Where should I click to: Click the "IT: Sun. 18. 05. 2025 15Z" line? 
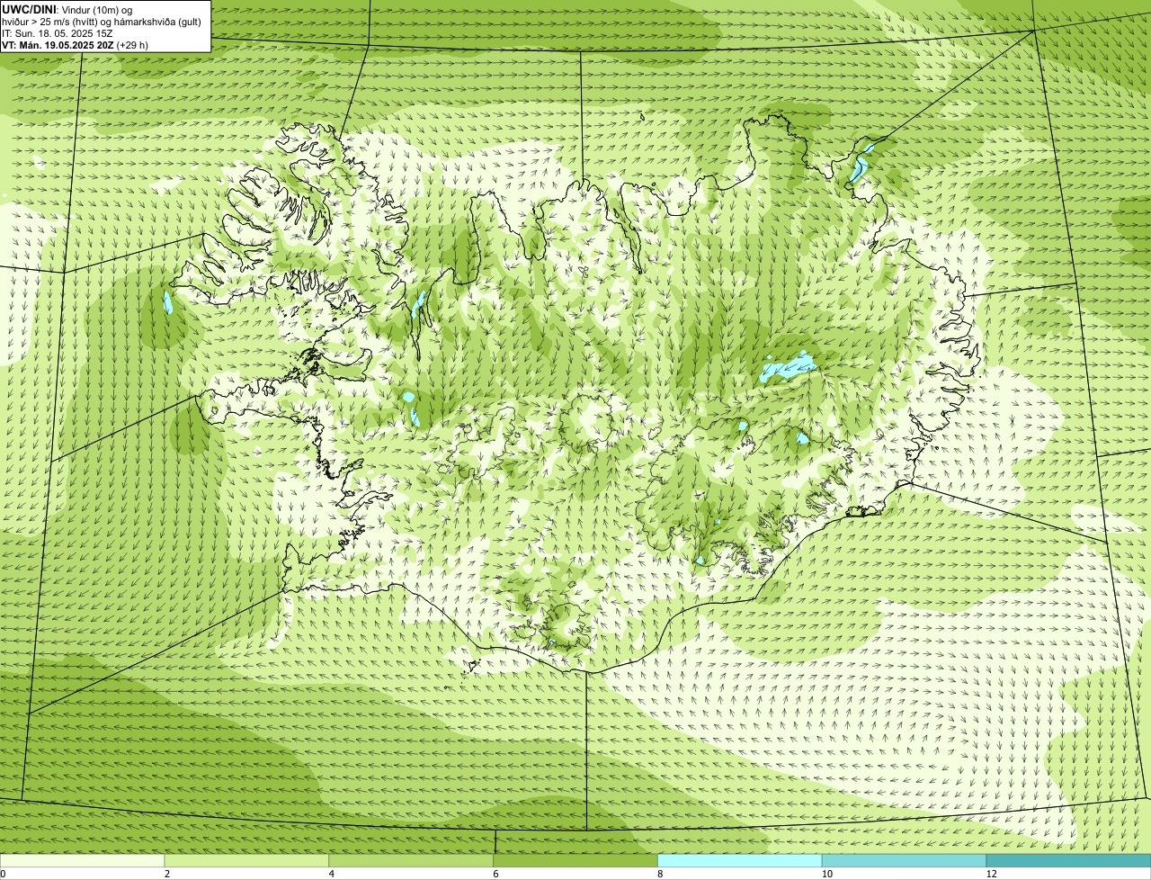58,33
